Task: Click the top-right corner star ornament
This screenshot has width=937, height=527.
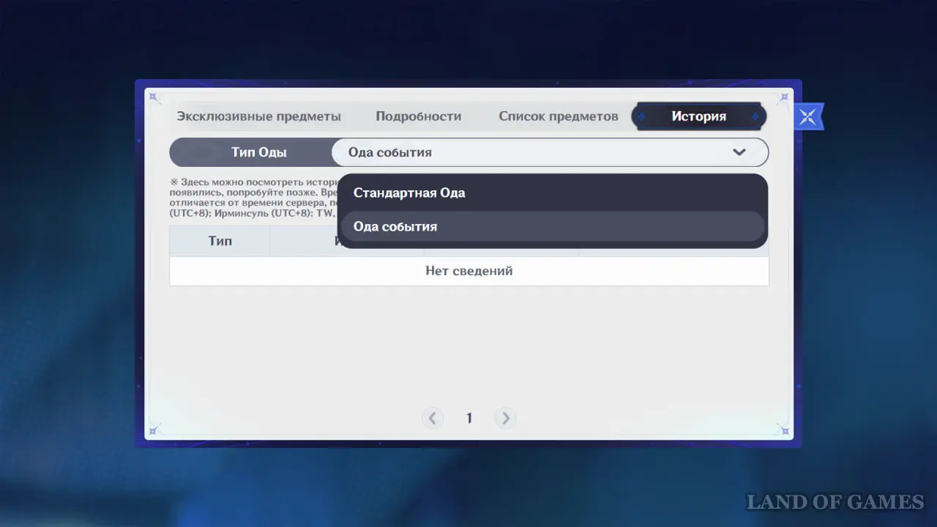Action: pos(783,97)
